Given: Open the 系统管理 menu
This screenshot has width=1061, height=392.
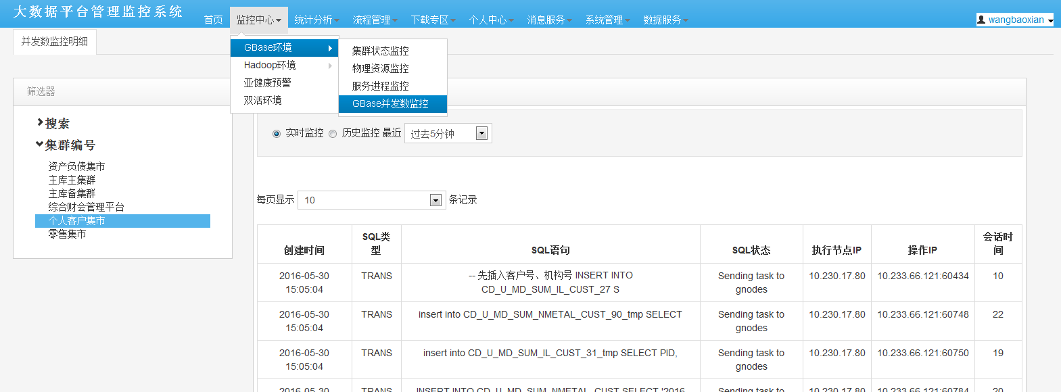Looking at the screenshot, I should 607,20.
